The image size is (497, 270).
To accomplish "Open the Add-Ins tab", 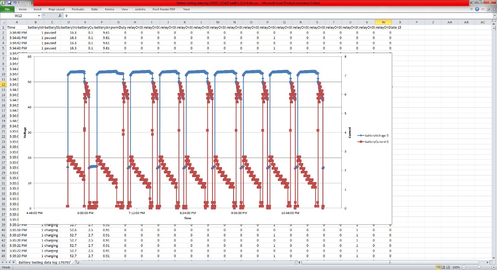I will point(140,9).
